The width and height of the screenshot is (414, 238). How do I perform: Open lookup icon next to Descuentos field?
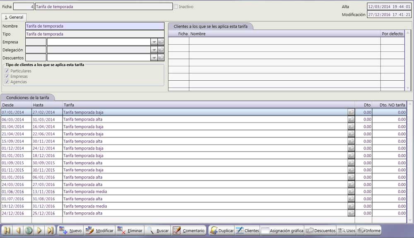click(161, 58)
